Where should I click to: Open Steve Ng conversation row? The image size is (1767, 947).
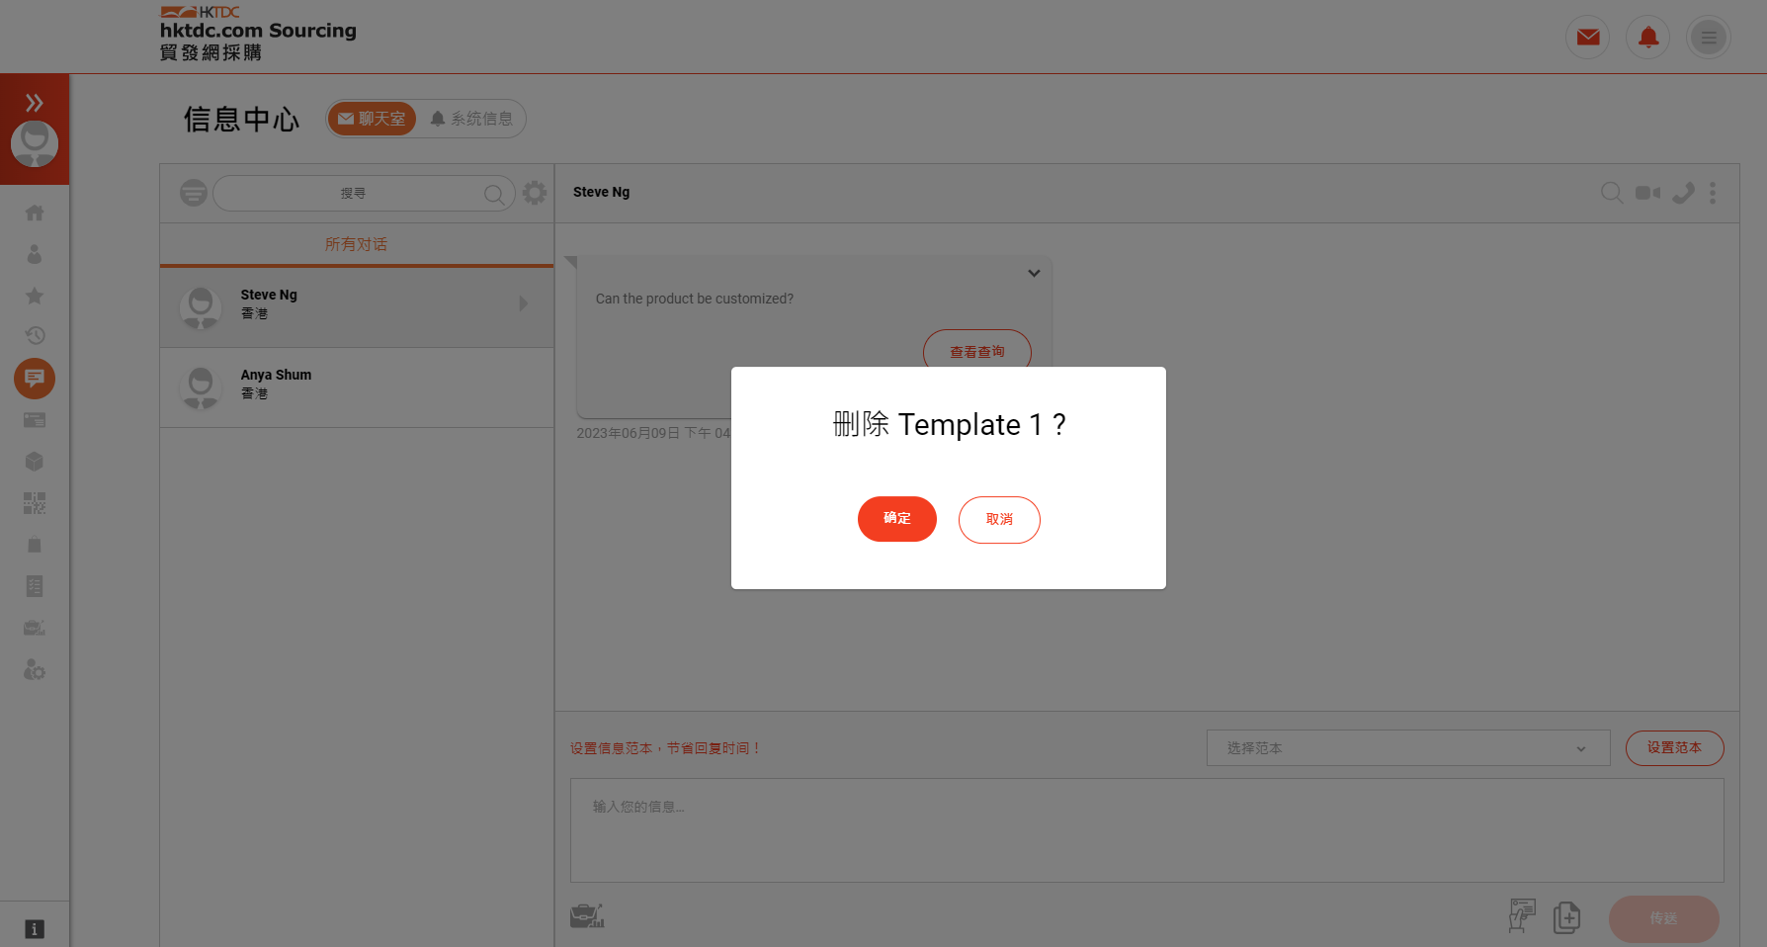pyautogui.click(x=357, y=306)
